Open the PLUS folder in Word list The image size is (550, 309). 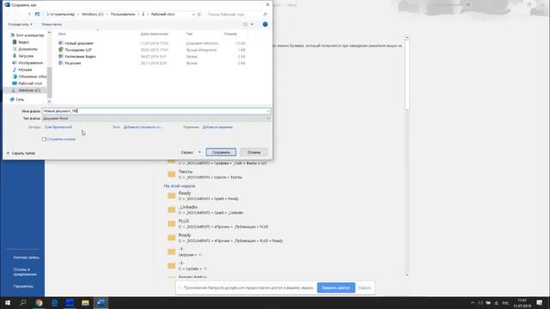click(184, 221)
